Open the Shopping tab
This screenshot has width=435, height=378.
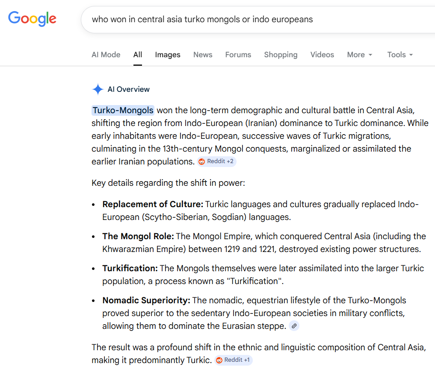pos(281,55)
